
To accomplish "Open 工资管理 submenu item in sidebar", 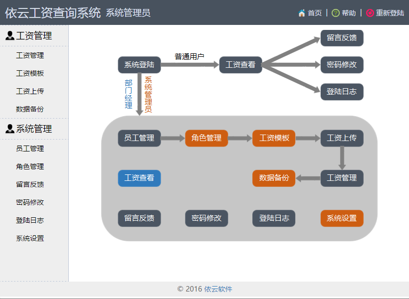I will click(30, 55).
